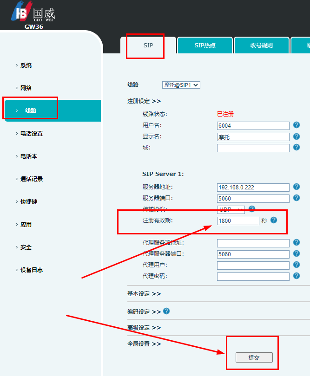The image size is (310, 376).
Task: Click the 国威 GW36 logo
Action: pyautogui.click(x=33, y=15)
